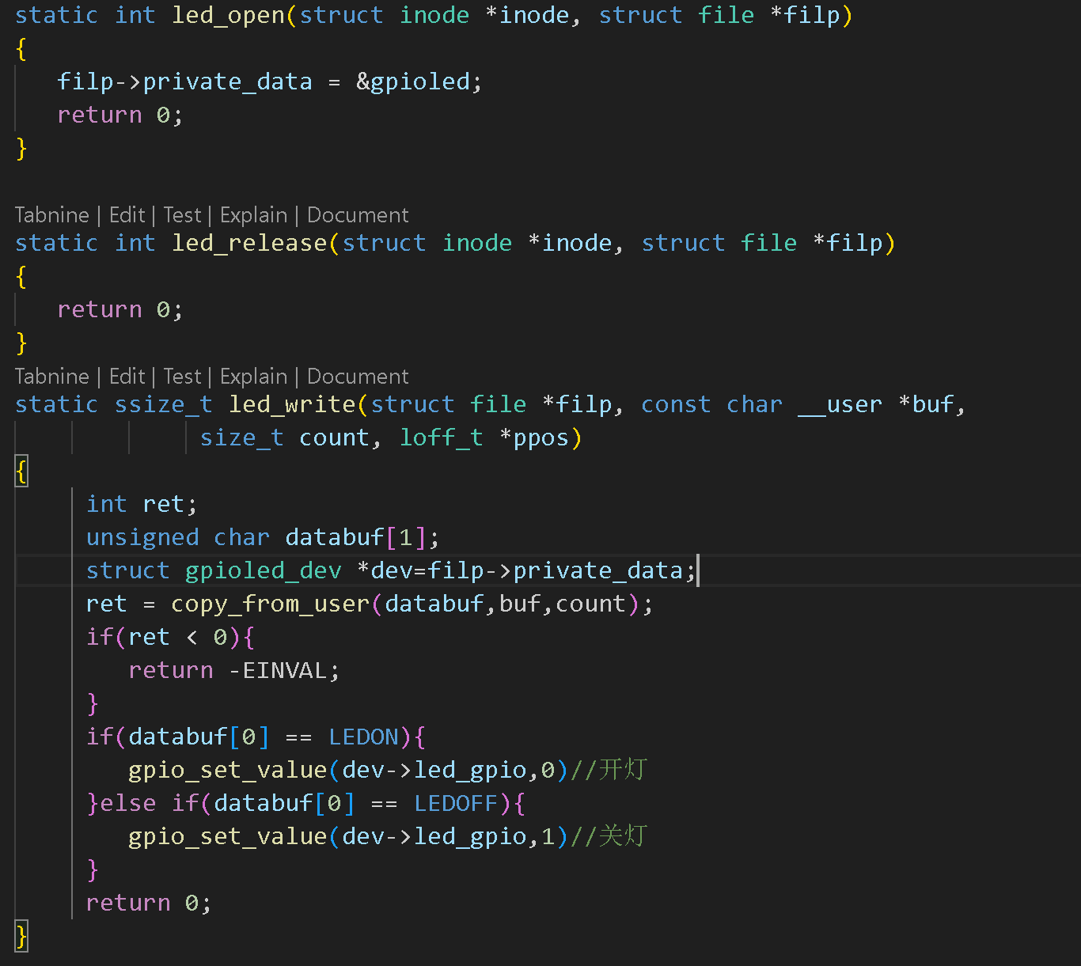Click the '*buf' parameter in led_write signature

coord(926,404)
